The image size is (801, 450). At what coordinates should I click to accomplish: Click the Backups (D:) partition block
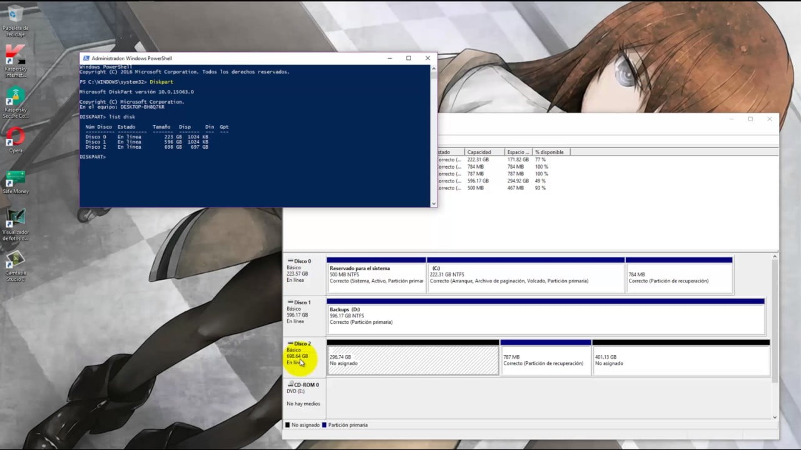(x=545, y=319)
